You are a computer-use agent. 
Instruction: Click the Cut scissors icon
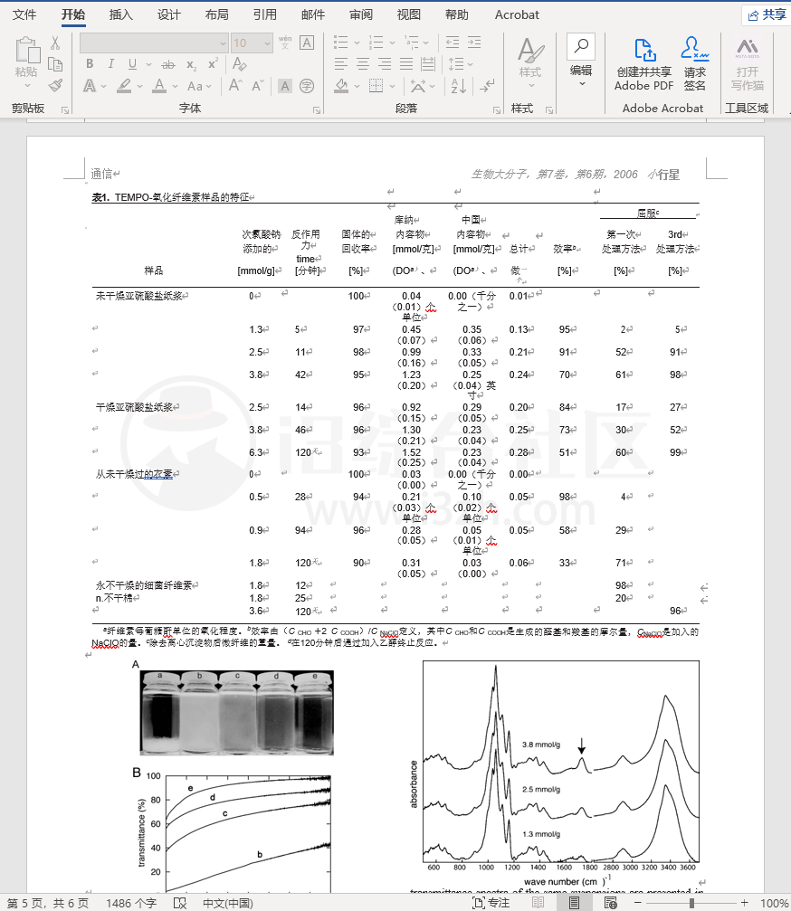coord(55,43)
